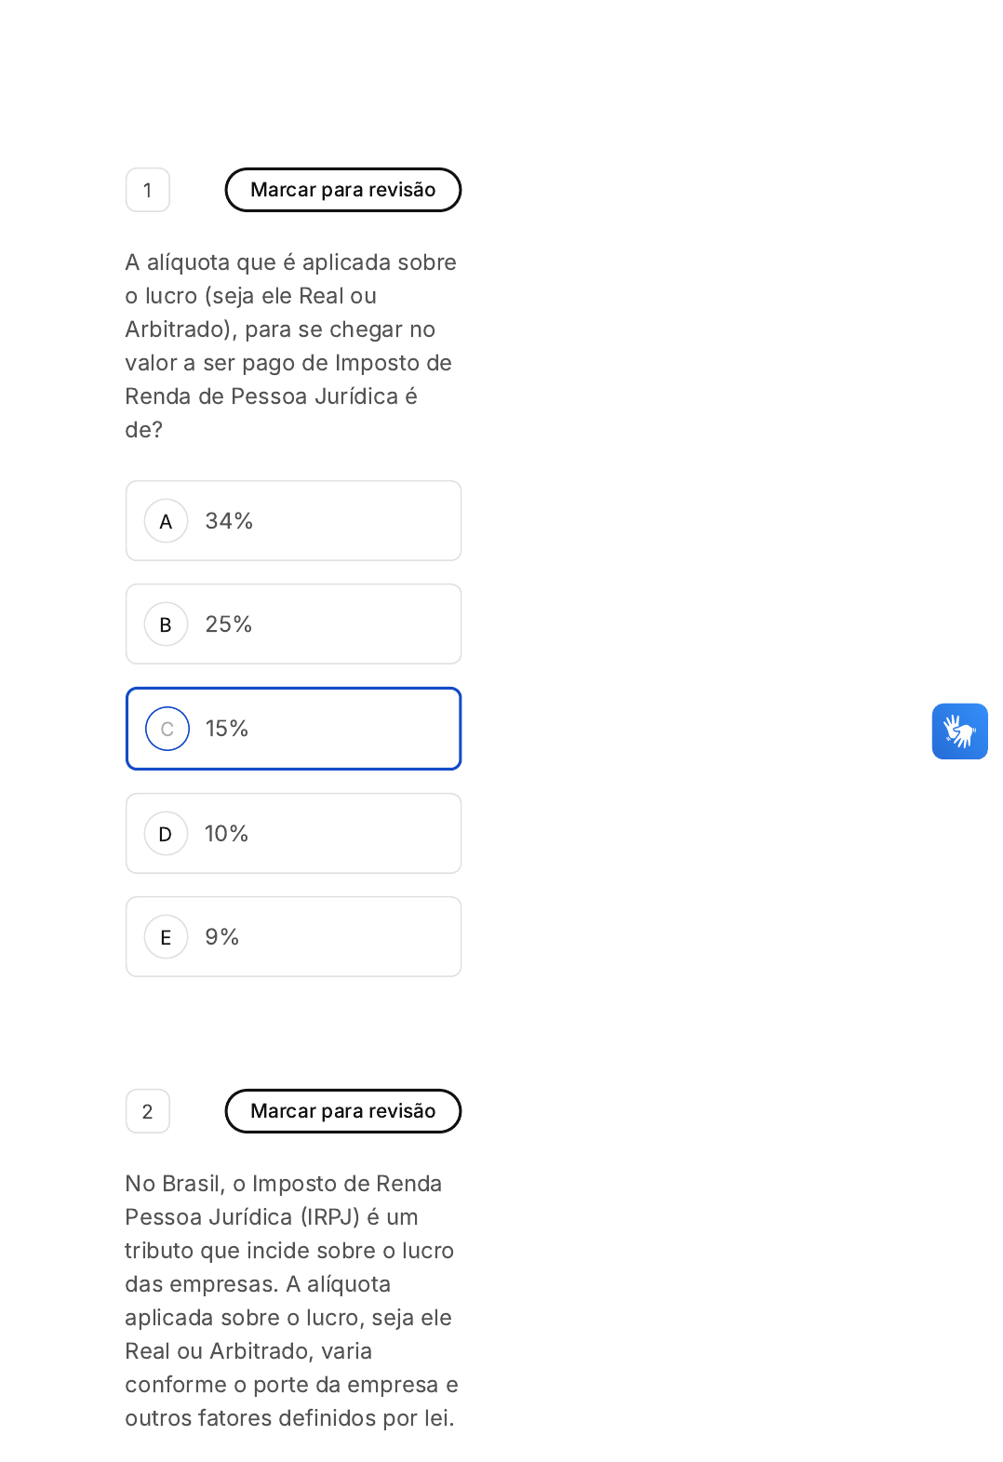
Task: Open the sign language accessibility widget
Action: [x=959, y=731]
